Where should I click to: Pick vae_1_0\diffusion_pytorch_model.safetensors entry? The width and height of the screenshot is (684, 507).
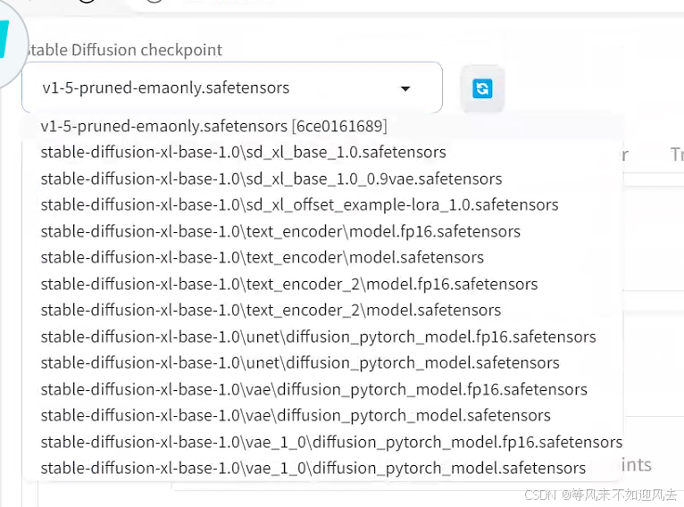pyautogui.click(x=323, y=469)
